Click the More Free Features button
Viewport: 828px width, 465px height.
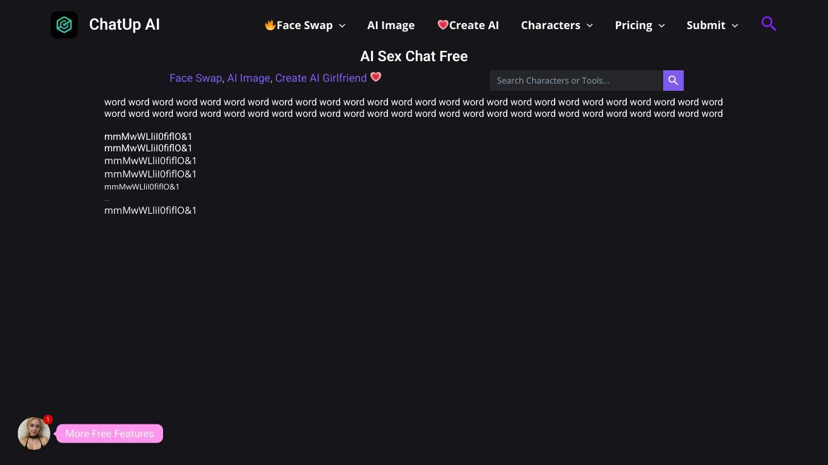click(x=110, y=434)
